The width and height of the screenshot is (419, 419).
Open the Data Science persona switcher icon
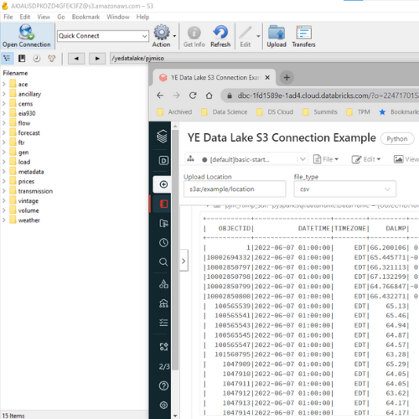(x=163, y=160)
